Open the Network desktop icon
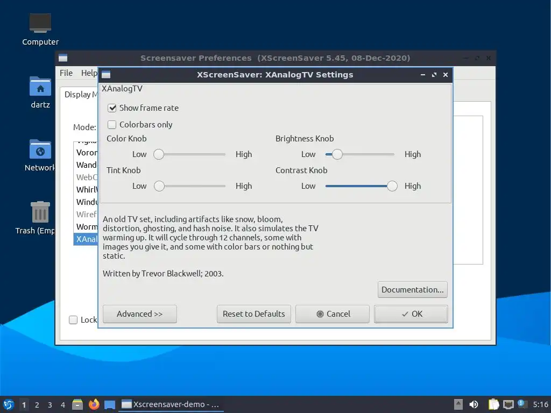Screen dimensions: 551x413 tap(40, 155)
